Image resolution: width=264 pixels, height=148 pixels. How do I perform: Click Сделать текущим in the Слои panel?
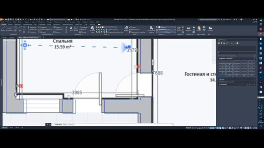(x=112, y=30)
